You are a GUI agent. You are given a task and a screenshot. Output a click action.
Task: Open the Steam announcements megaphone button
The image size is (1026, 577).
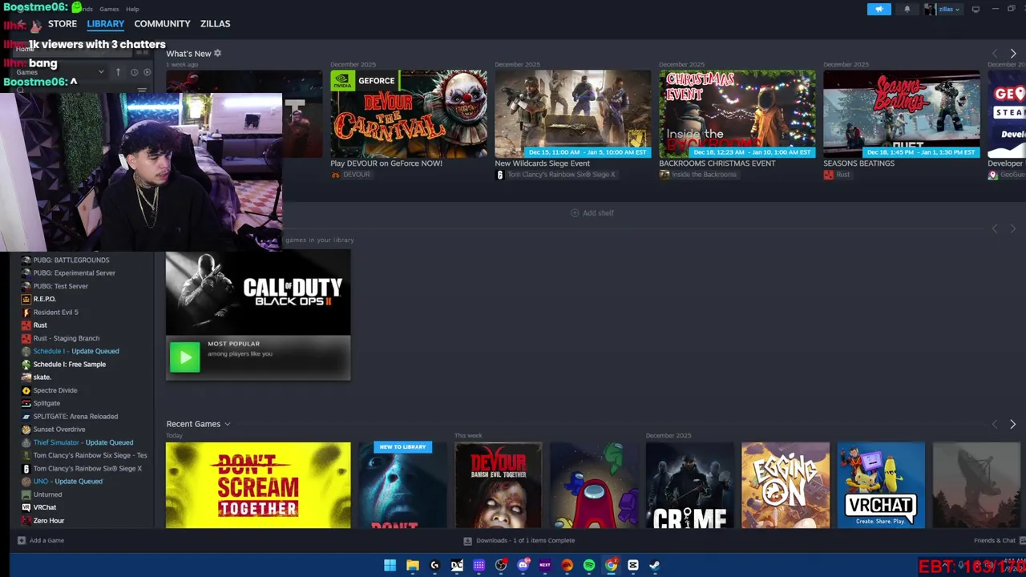879,9
